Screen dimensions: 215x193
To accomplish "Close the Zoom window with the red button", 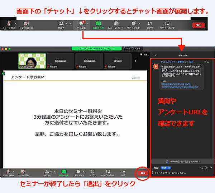I will 3,49.
